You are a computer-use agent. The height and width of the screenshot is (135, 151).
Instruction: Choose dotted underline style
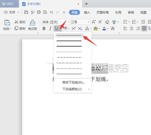pos(69,52)
